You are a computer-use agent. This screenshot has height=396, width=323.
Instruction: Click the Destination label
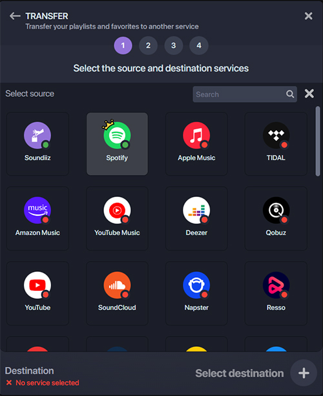click(29, 371)
